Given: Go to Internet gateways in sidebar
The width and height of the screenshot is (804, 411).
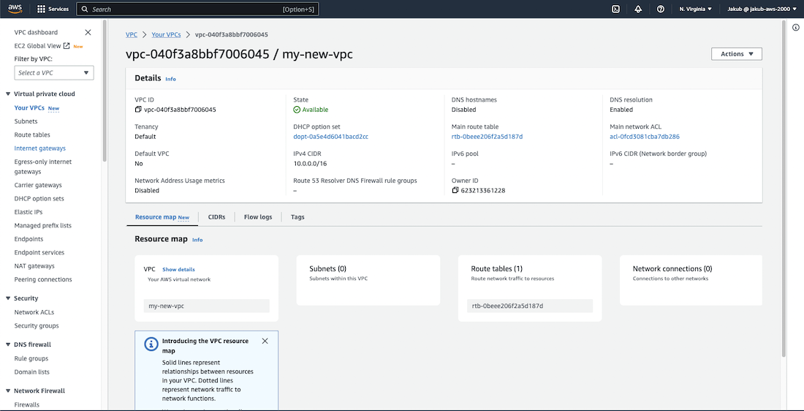Looking at the screenshot, I should point(39,148).
